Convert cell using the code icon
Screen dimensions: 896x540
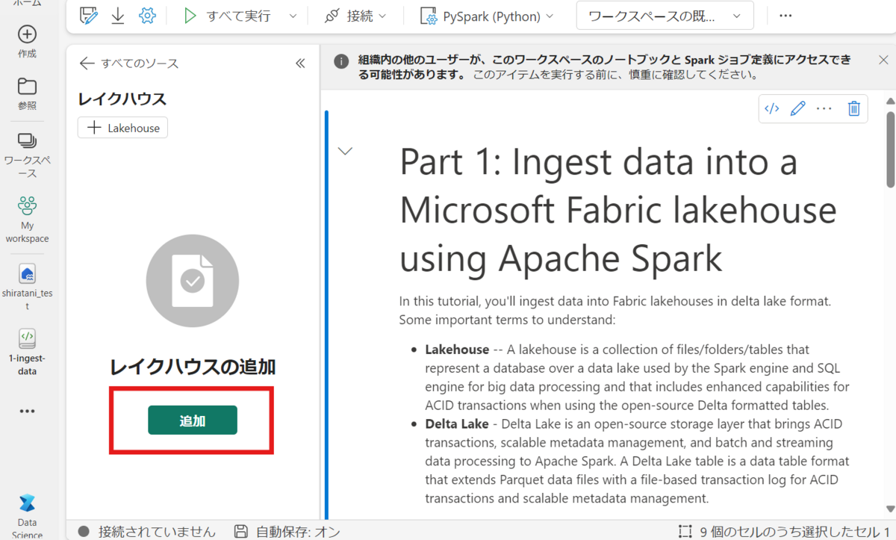point(772,108)
